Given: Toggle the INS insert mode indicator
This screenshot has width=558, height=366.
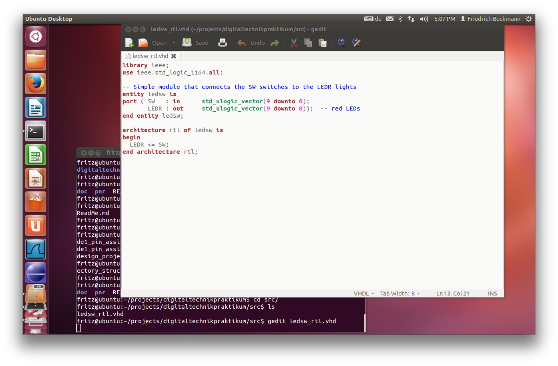Looking at the screenshot, I should 492,294.
